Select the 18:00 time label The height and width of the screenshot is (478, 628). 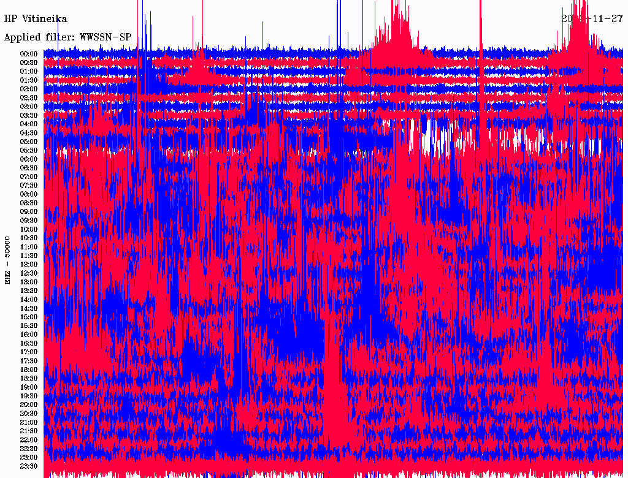tap(29, 370)
